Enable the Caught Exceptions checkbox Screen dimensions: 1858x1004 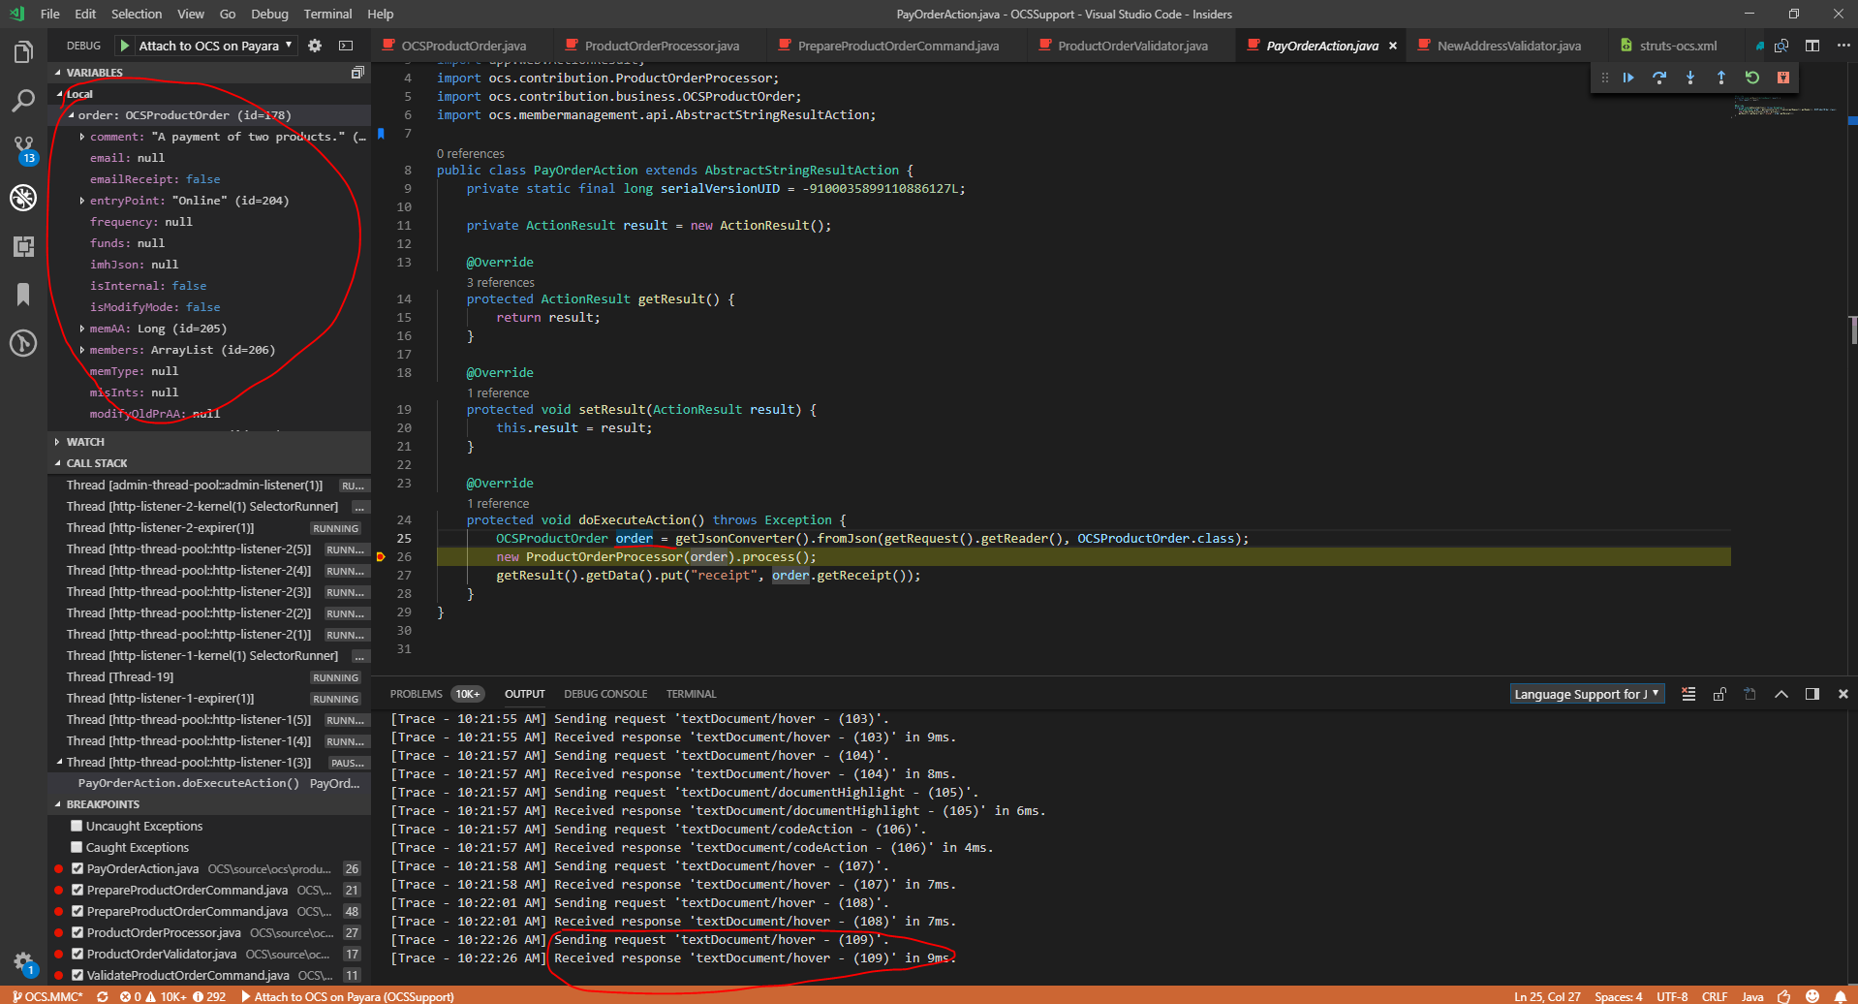click(x=76, y=847)
